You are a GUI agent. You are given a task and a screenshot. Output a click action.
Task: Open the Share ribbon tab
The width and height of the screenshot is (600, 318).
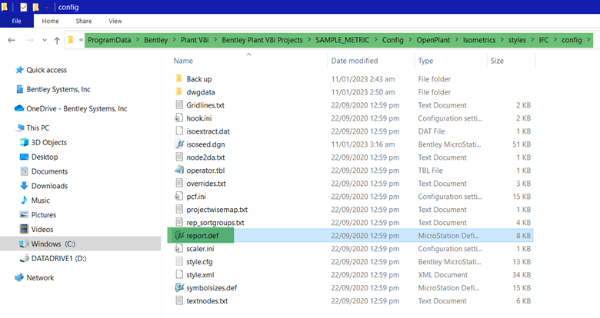83,21
